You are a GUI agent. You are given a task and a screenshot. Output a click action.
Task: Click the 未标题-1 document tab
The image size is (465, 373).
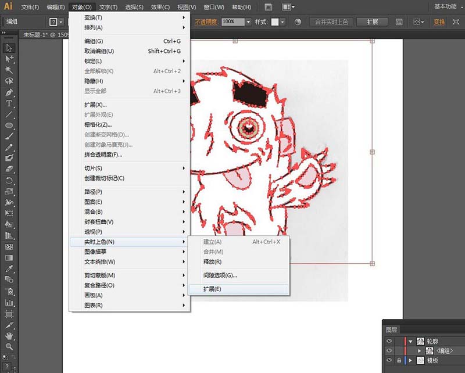[45, 35]
